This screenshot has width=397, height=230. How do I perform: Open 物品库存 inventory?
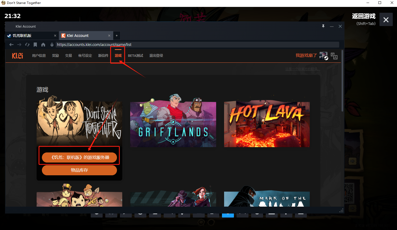79,170
